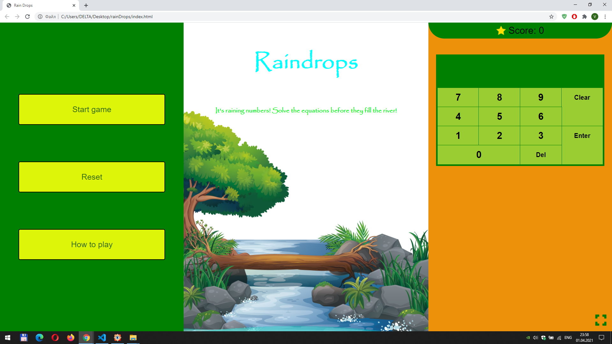Reload the page with the refresh icon
612x344 pixels.
click(27, 17)
